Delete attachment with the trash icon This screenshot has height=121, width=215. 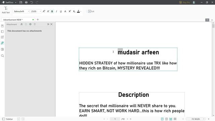tap(35, 24)
